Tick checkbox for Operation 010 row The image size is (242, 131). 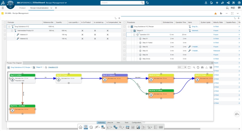[124, 35]
